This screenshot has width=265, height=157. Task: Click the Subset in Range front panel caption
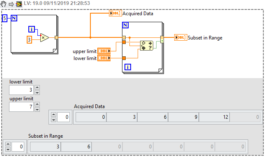tap(46, 136)
